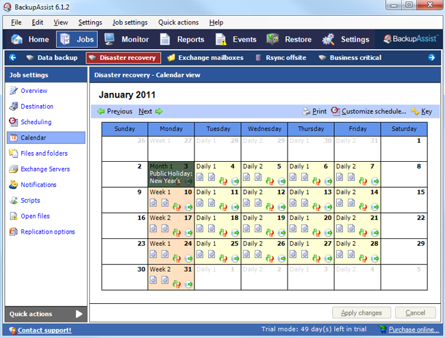Switch to the Data backup job tab
445x338 pixels.
click(52, 58)
